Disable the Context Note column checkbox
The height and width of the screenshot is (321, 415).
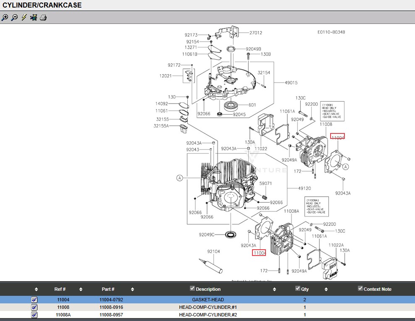[360, 288]
